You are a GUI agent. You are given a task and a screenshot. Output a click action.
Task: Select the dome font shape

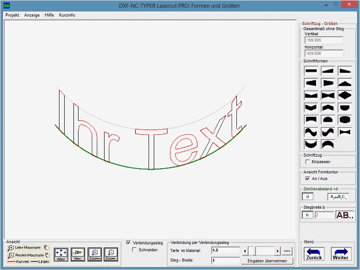tap(328, 120)
